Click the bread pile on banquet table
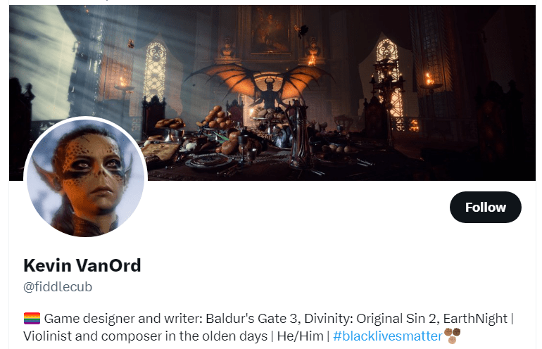Image resolution: width=542 pixels, height=349 pixels. 216,119
